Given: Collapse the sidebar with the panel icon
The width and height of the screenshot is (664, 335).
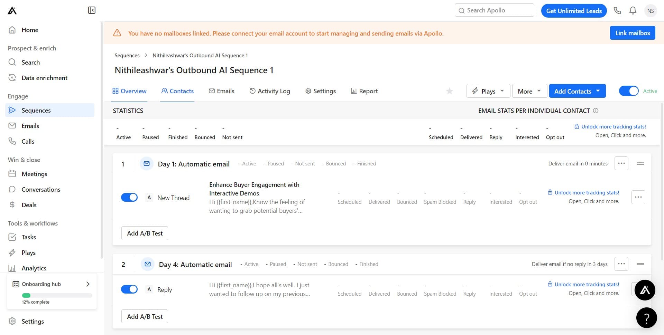Looking at the screenshot, I should pyautogui.click(x=92, y=10).
